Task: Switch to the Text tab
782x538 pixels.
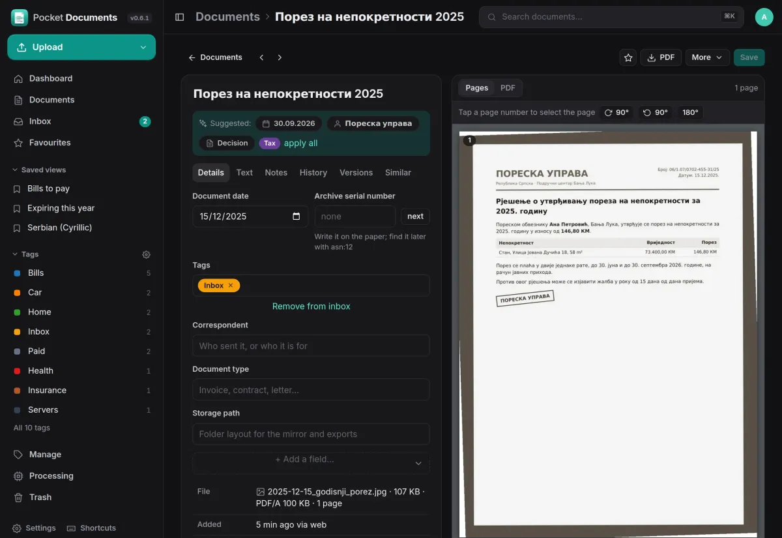Action: click(x=244, y=173)
